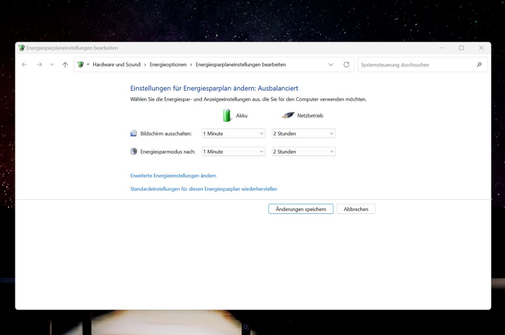The width and height of the screenshot is (505, 335).
Task: Click the forward navigation arrow
Action: tap(39, 65)
